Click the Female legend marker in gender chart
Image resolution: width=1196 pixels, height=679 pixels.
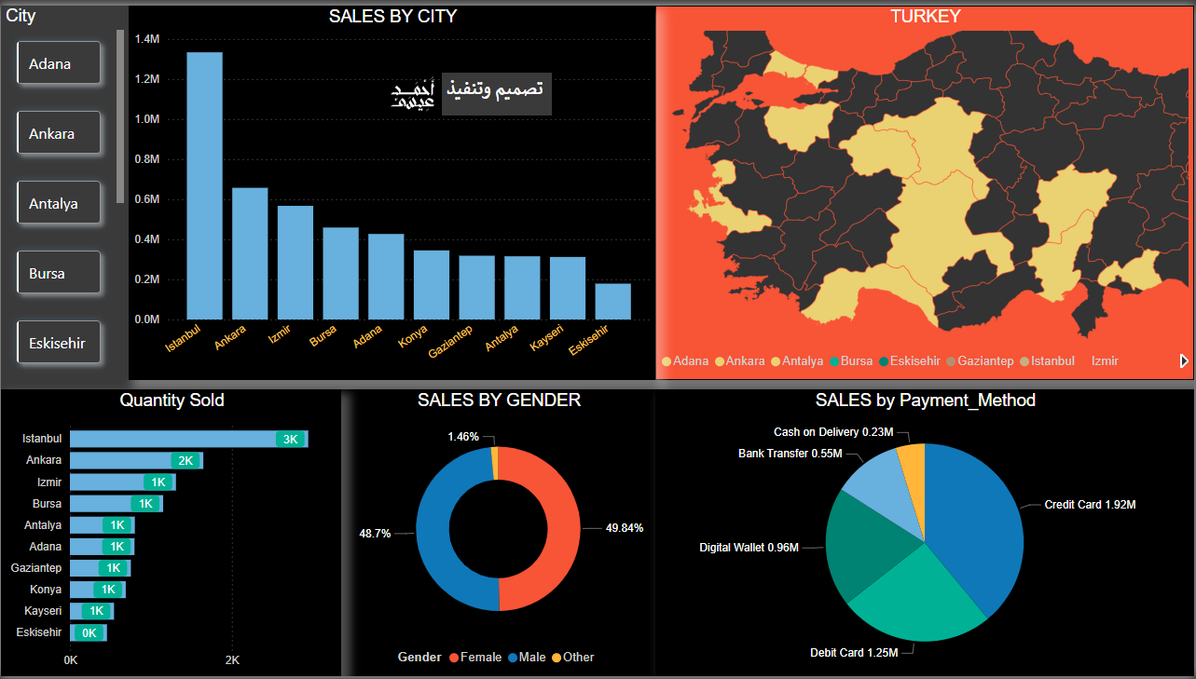tap(454, 658)
